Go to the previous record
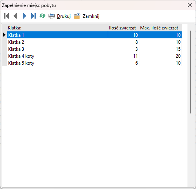This screenshot has width=196, height=189. pyautogui.click(x=15, y=16)
